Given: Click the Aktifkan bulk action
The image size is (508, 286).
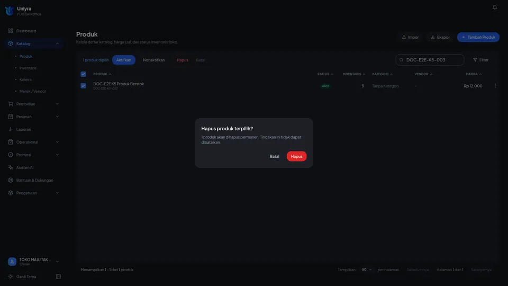Looking at the screenshot, I should point(124,60).
